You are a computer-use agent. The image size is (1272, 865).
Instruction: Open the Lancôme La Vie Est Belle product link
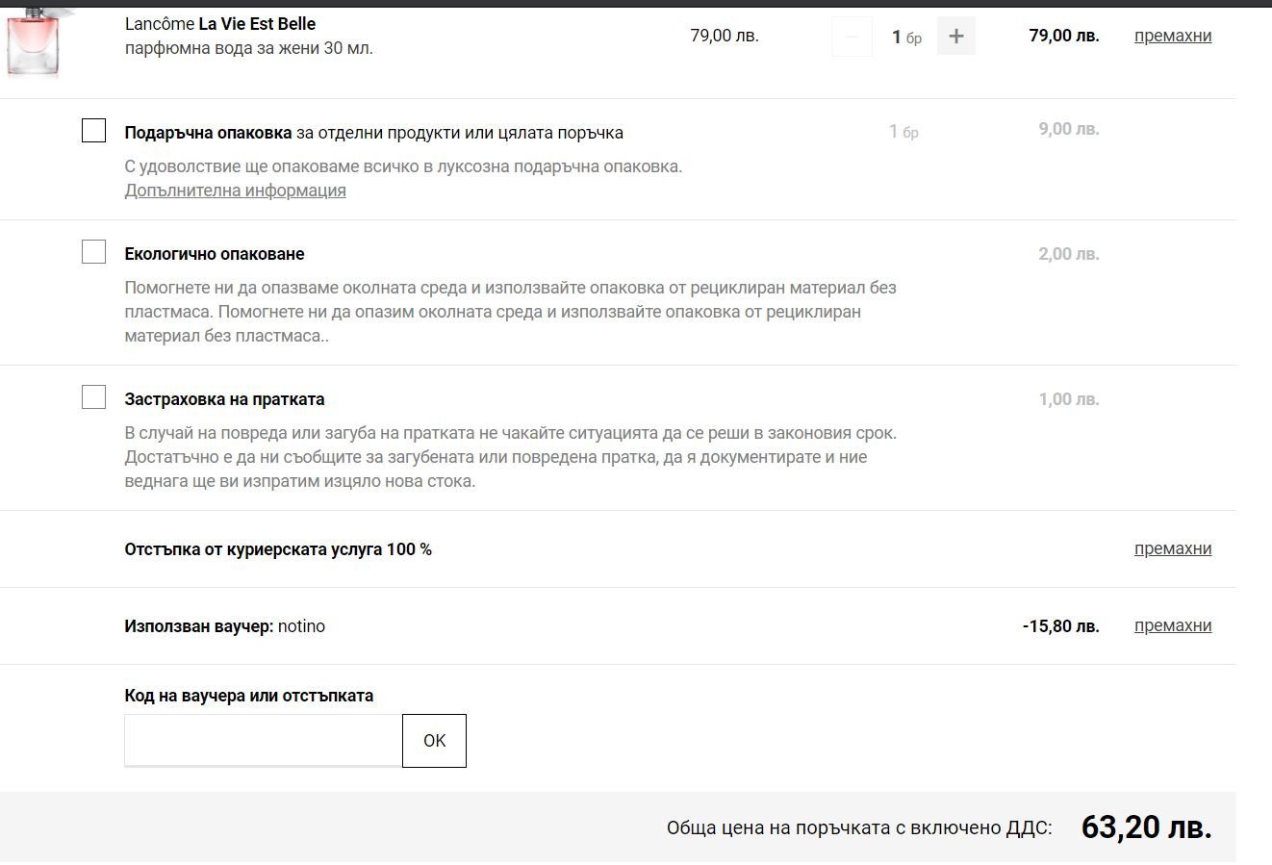point(220,24)
